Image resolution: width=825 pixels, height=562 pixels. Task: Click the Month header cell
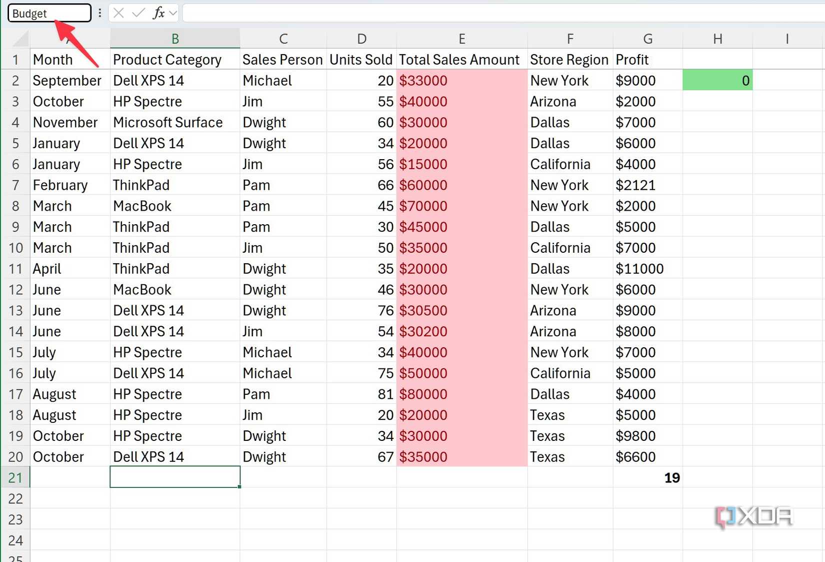click(x=70, y=60)
